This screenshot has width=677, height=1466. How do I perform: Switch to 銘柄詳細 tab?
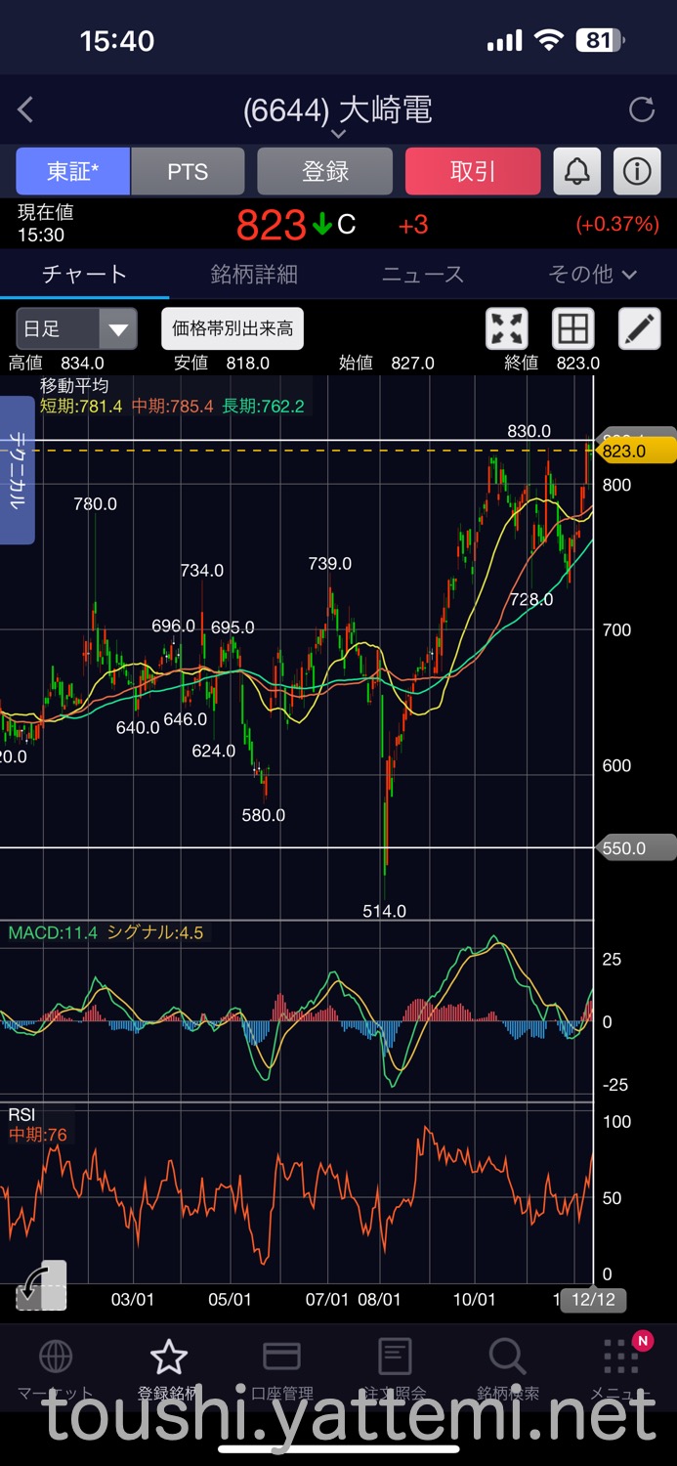tap(254, 275)
